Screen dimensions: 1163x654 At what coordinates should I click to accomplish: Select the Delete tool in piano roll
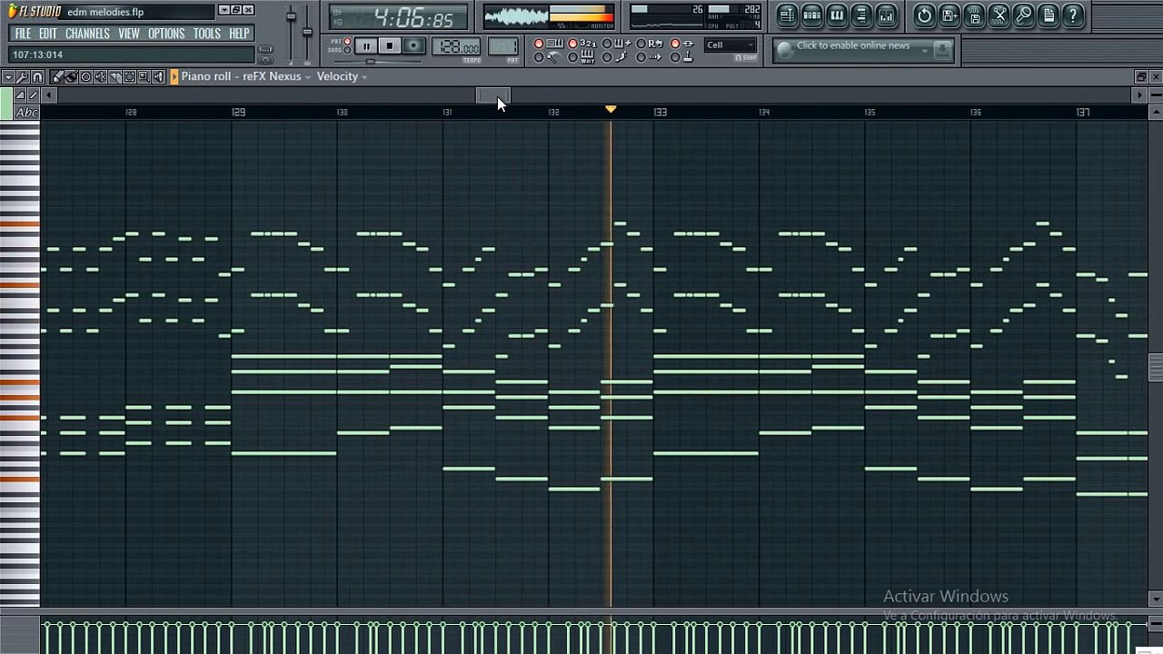tap(85, 77)
